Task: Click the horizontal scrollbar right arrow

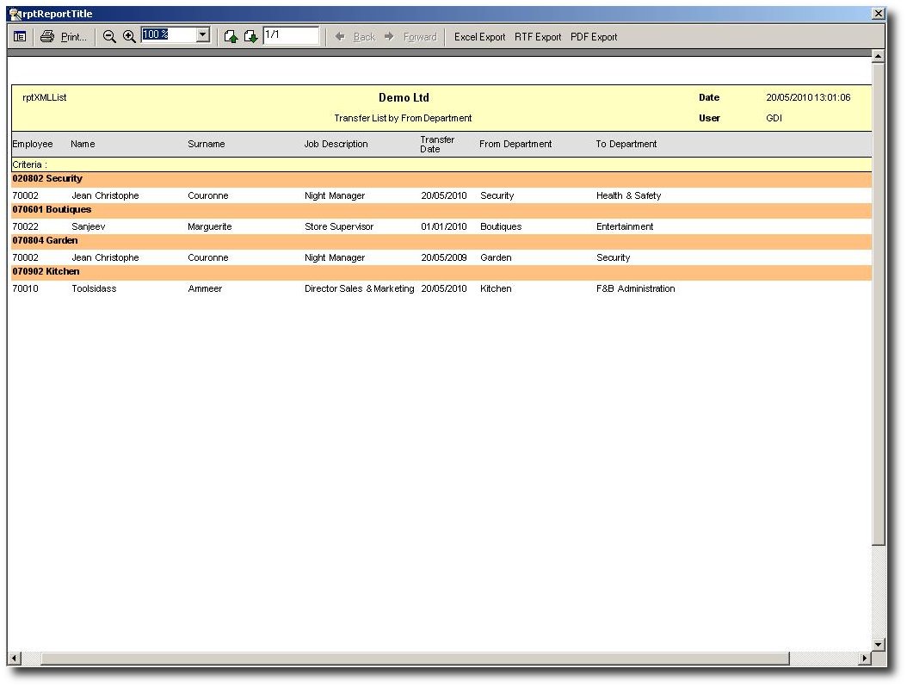Action: coord(865,659)
